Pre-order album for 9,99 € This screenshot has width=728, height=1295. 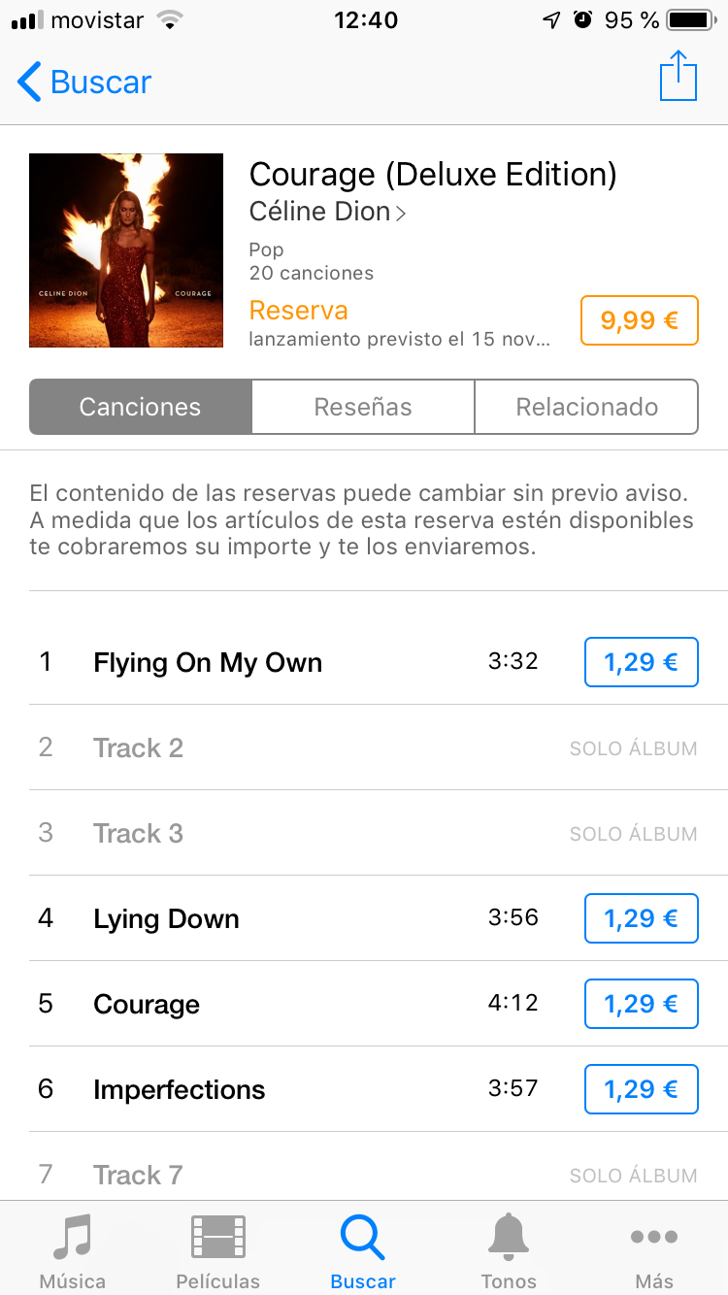(x=640, y=320)
